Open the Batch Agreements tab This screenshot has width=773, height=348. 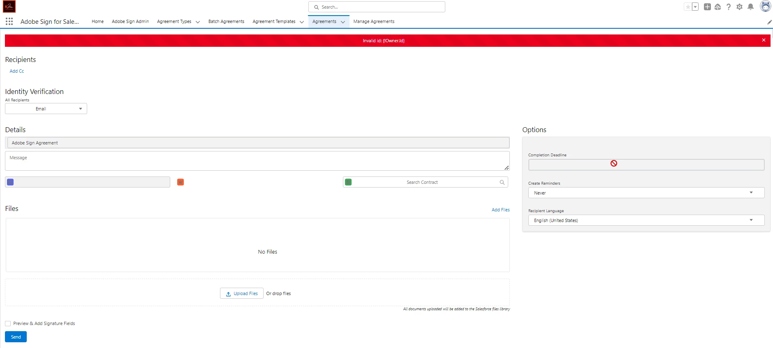coord(226,21)
